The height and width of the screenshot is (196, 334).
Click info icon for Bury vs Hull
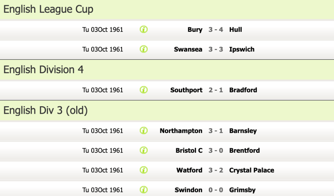coord(144,30)
